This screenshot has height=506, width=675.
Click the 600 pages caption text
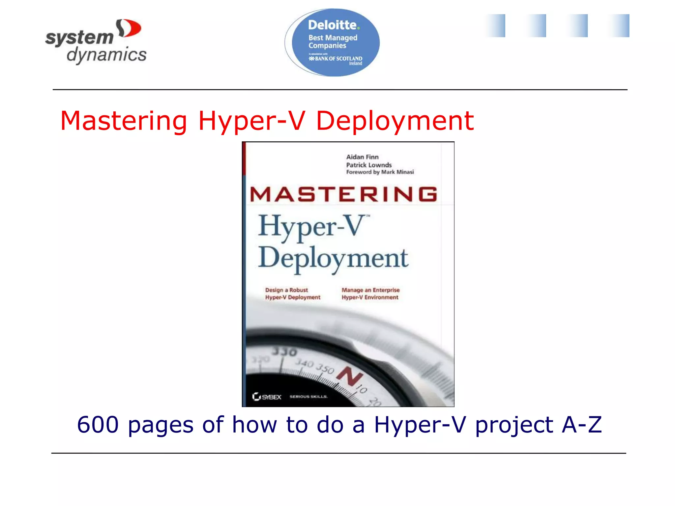pos(339,425)
